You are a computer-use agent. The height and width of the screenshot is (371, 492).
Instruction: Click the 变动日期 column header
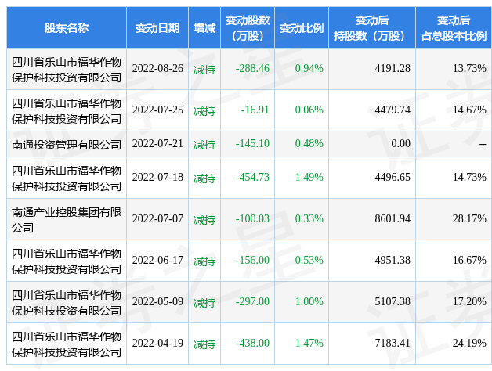(157, 28)
